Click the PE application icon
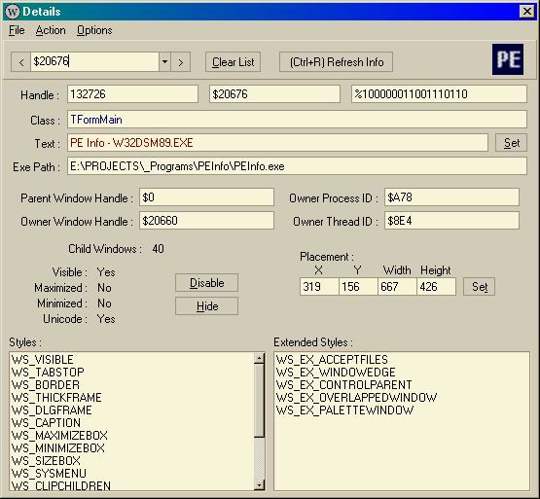This screenshot has height=499, width=540. pos(508,59)
